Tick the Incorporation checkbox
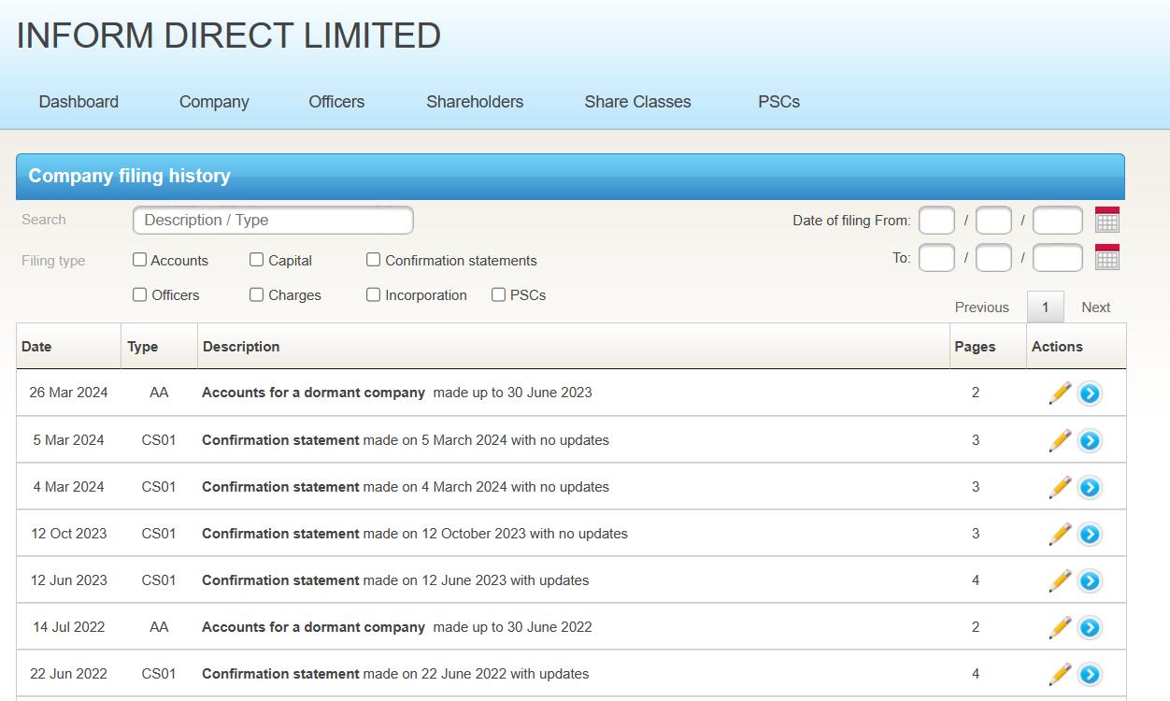Screen dimensions: 1170x701 pos(374,294)
